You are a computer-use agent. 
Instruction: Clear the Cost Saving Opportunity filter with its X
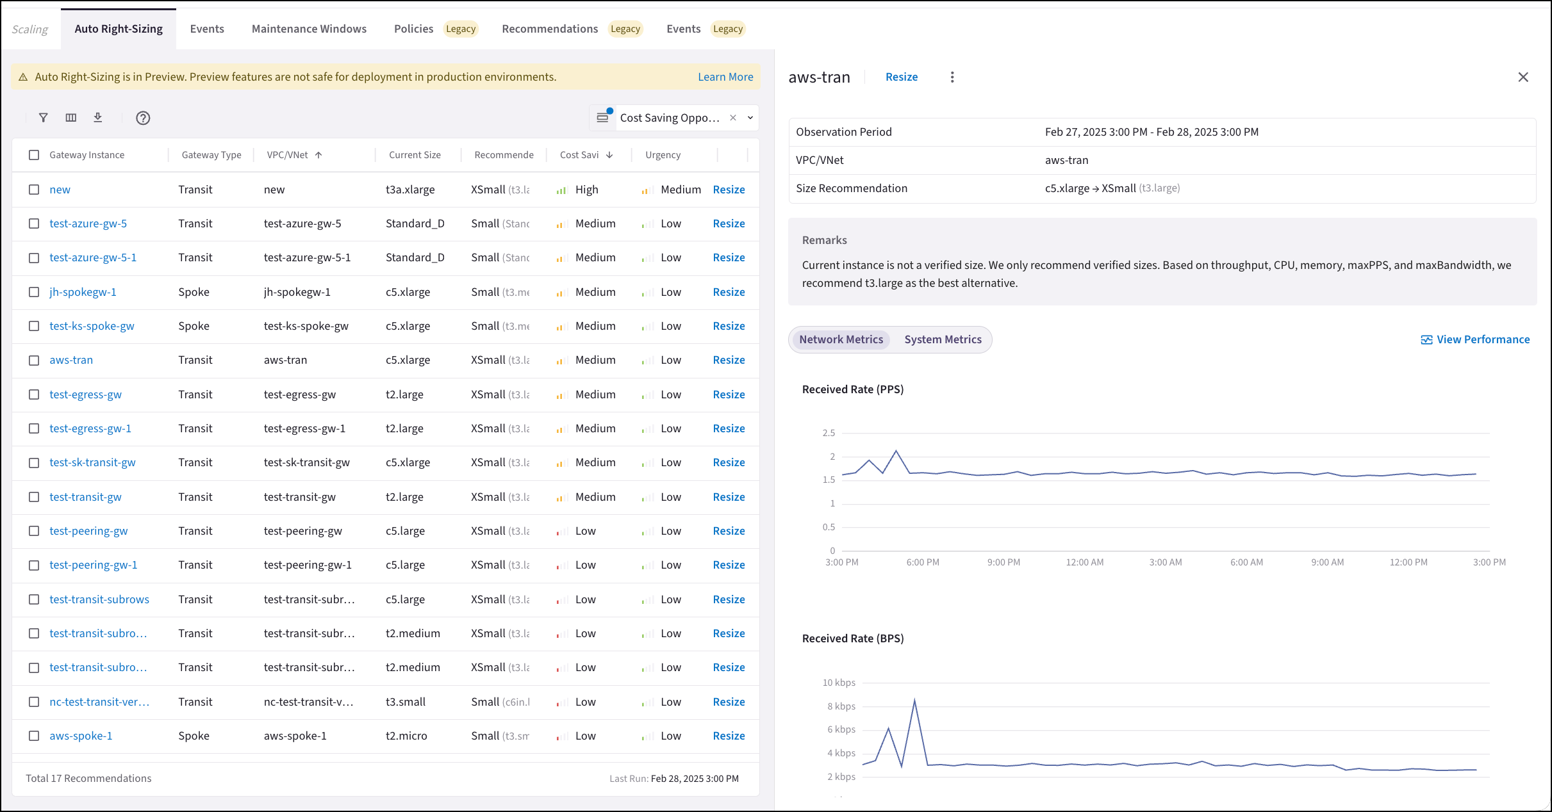[732, 117]
